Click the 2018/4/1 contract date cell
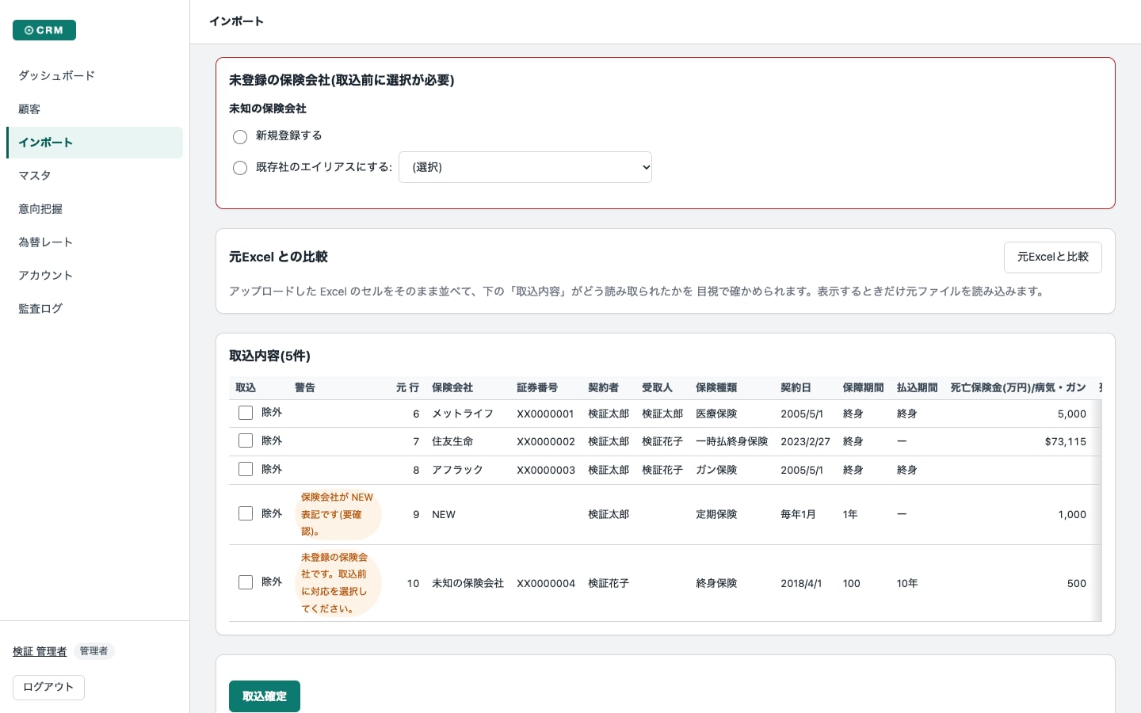The height and width of the screenshot is (713, 1141). pyautogui.click(x=801, y=583)
